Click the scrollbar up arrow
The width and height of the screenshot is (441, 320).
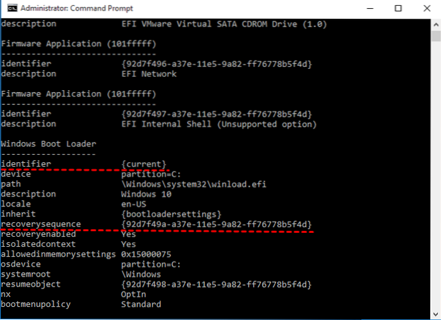(x=435, y=23)
